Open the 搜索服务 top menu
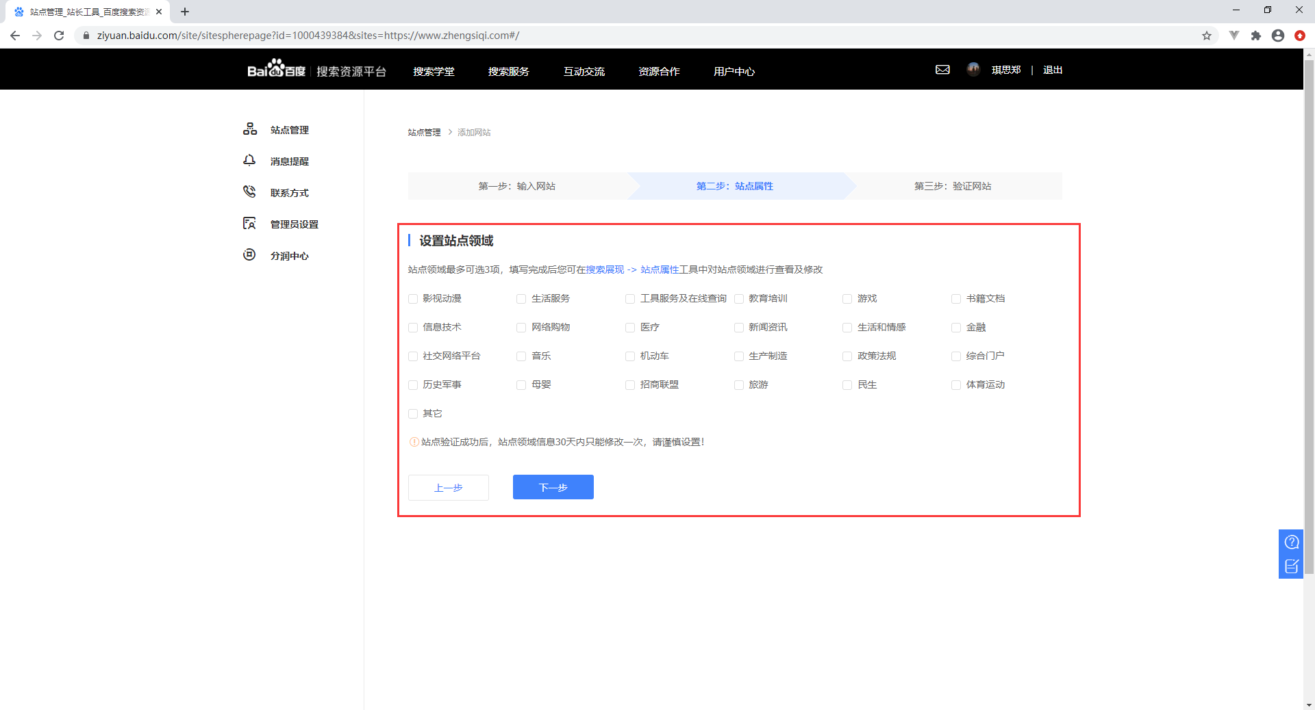 509,71
